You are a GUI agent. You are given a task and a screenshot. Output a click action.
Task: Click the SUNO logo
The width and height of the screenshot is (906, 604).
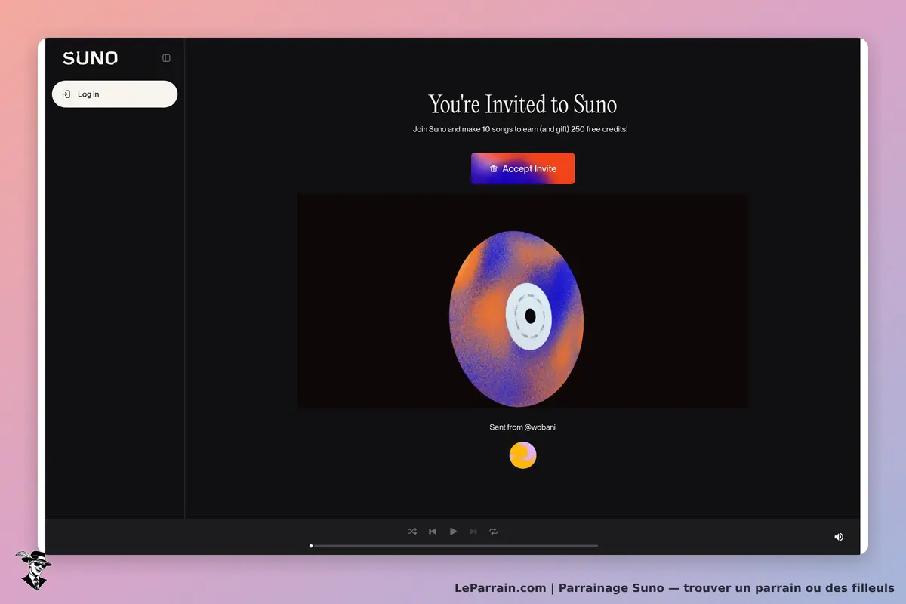click(x=91, y=58)
